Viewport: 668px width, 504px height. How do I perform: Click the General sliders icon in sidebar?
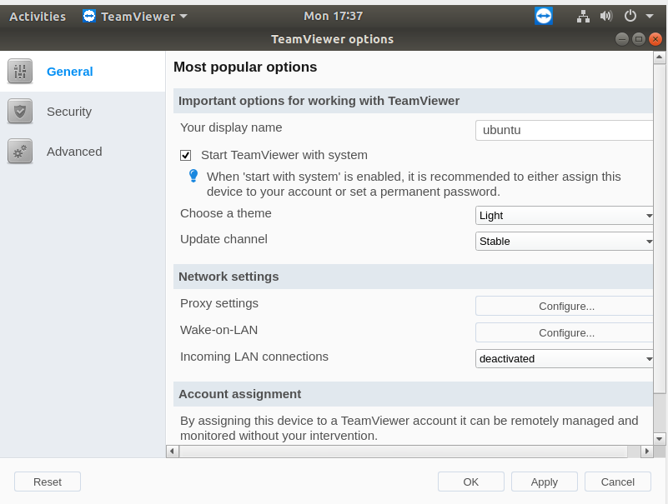(x=19, y=71)
